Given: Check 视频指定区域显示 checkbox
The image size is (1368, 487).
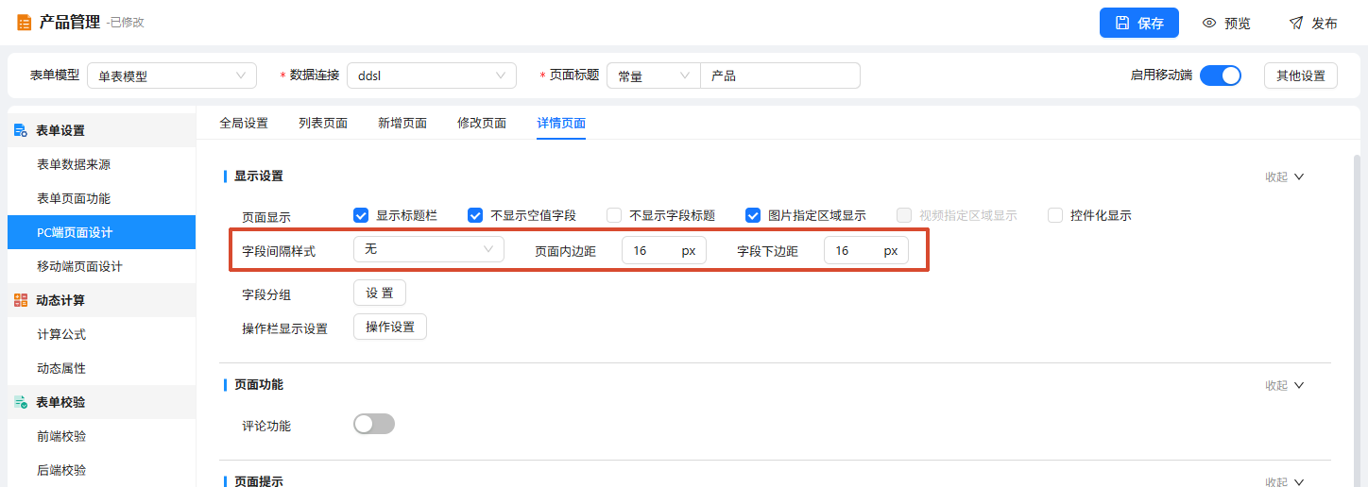Looking at the screenshot, I should pyautogui.click(x=904, y=215).
